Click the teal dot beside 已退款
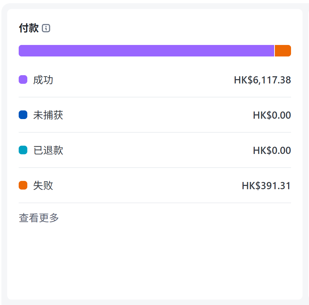Viewport: 309px width, 305px height. pyautogui.click(x=23, y=150)
